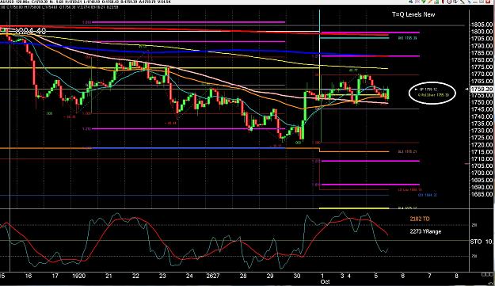Select the current price tag 1759.39
This screenshot has height=286, width=495.
482,90
